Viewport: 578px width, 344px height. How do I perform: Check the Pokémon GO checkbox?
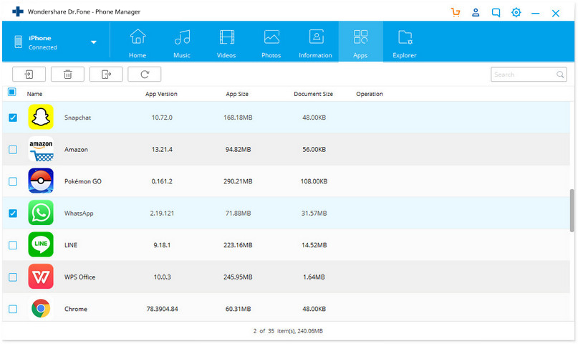(x=13, y=181)
